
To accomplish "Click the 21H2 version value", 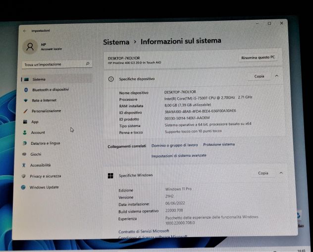I will 169,196.
